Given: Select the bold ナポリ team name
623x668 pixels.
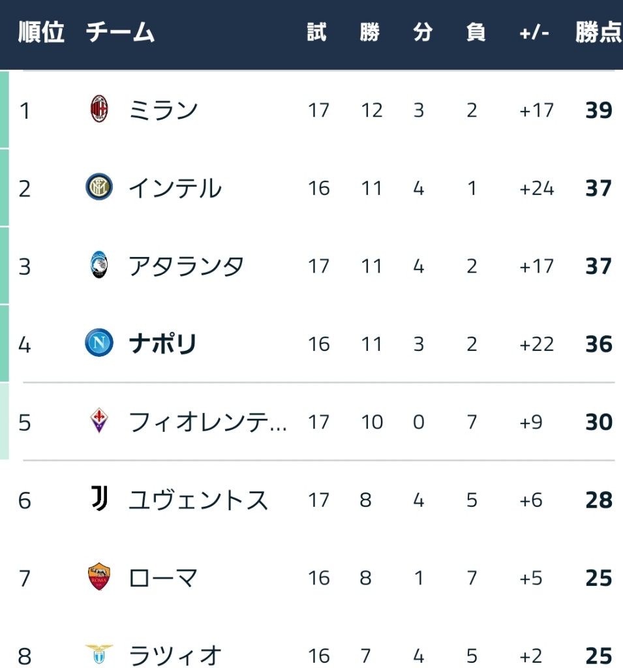Looking at the screenshot, I should pyautogui.click(x=163, y=344).
